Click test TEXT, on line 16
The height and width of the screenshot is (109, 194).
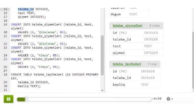pyautogui.click(x=27, y=13)
